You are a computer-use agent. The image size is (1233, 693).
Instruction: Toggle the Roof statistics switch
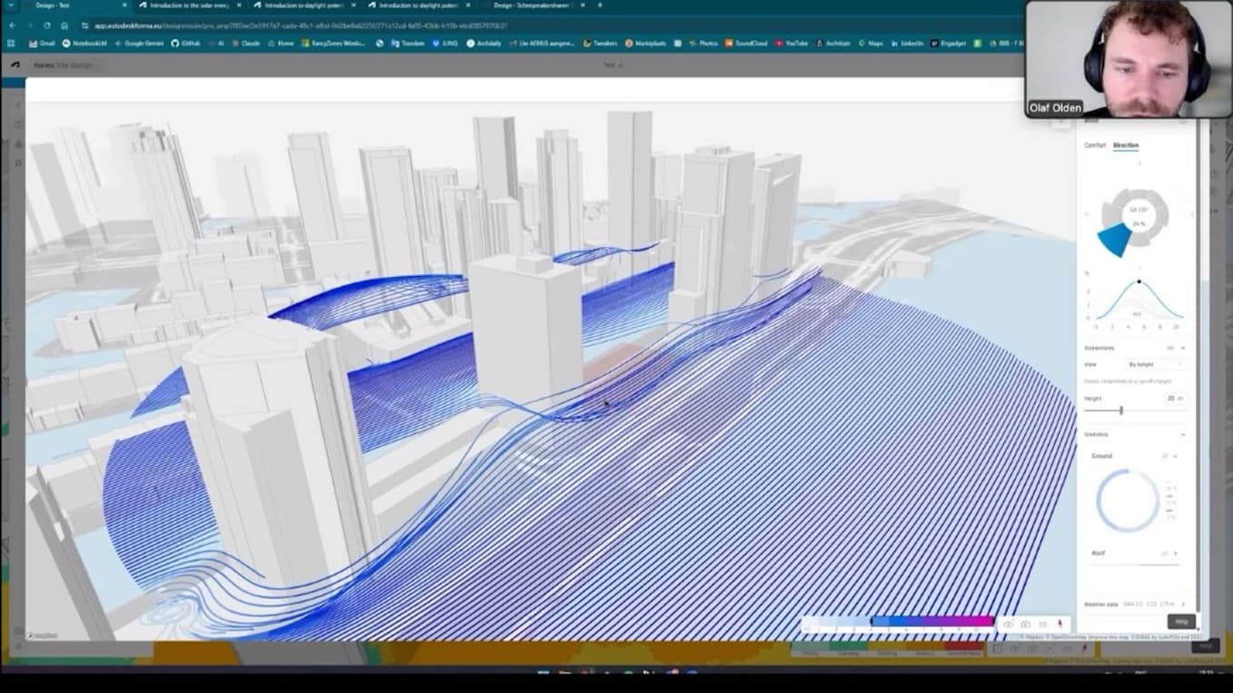(1165, 553)
